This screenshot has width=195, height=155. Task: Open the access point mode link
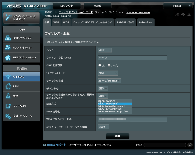(x=76, y=12)
